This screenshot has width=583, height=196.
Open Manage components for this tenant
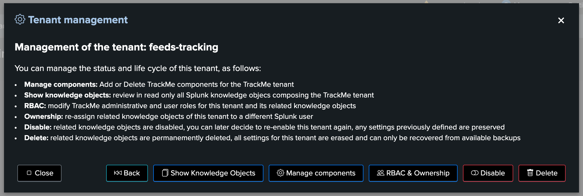[316, 173]
